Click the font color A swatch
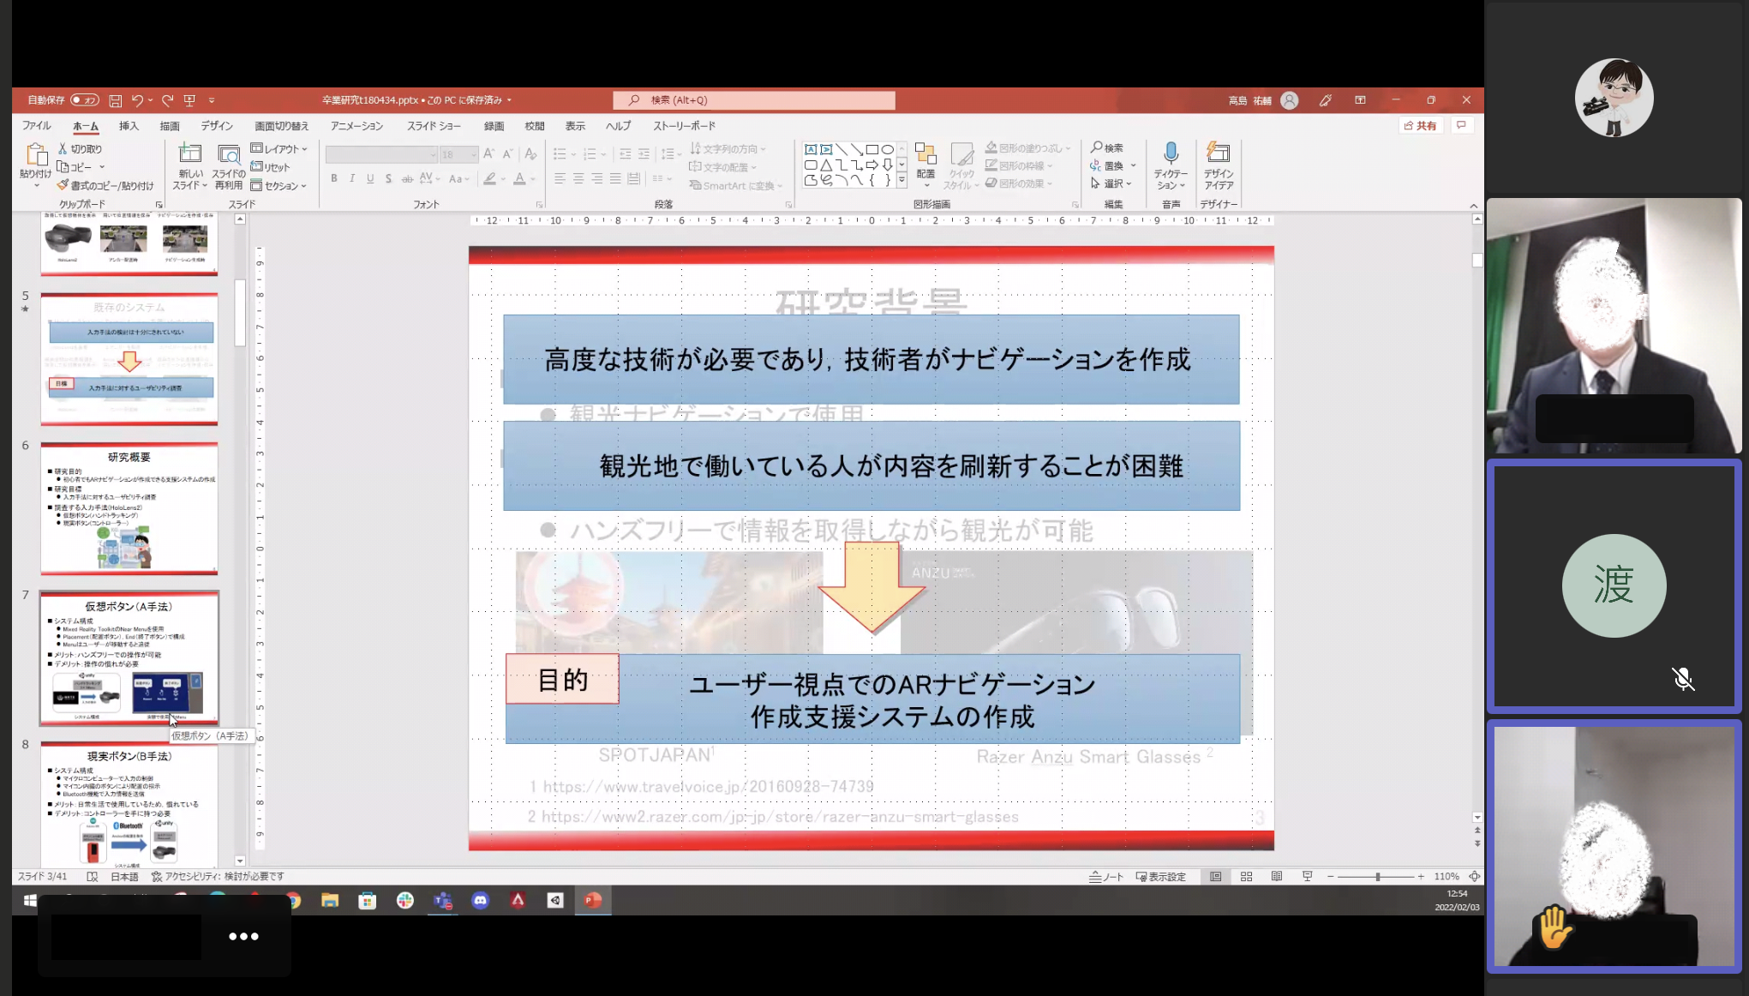 pos(519,178)
